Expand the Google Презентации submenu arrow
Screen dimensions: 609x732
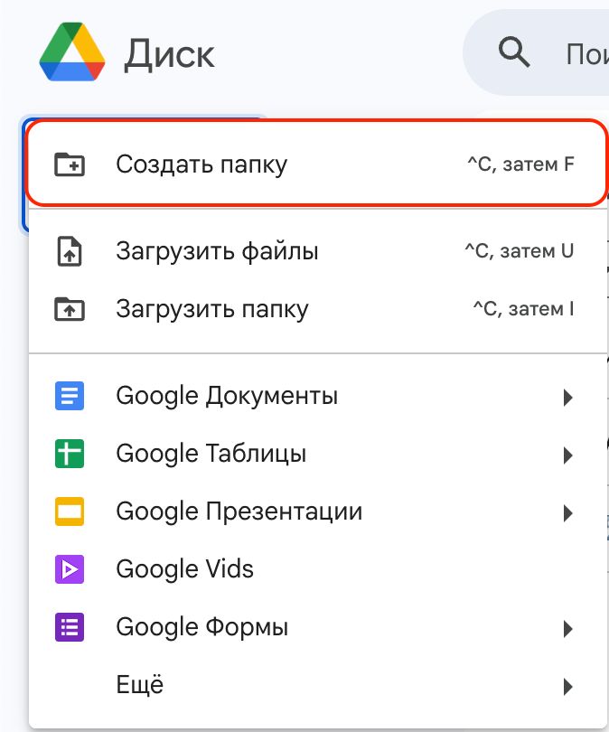(x=567, y=512)
